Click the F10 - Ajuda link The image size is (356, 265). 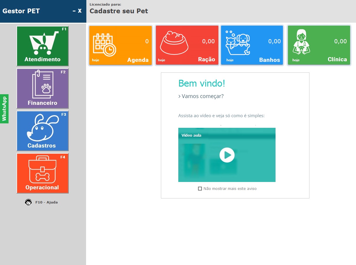[46, 202]
